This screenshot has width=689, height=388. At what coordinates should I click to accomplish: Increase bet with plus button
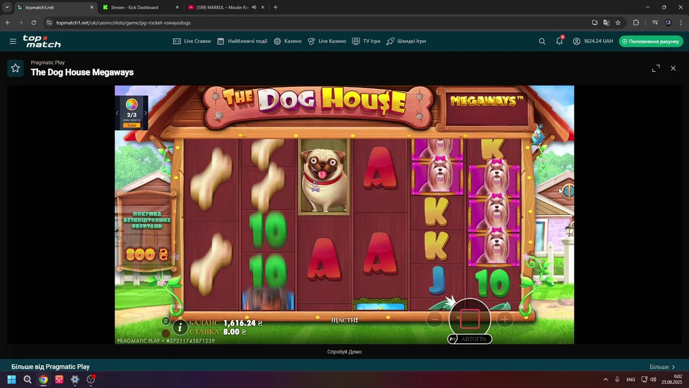pyautogui.click(x=504, y=320)
